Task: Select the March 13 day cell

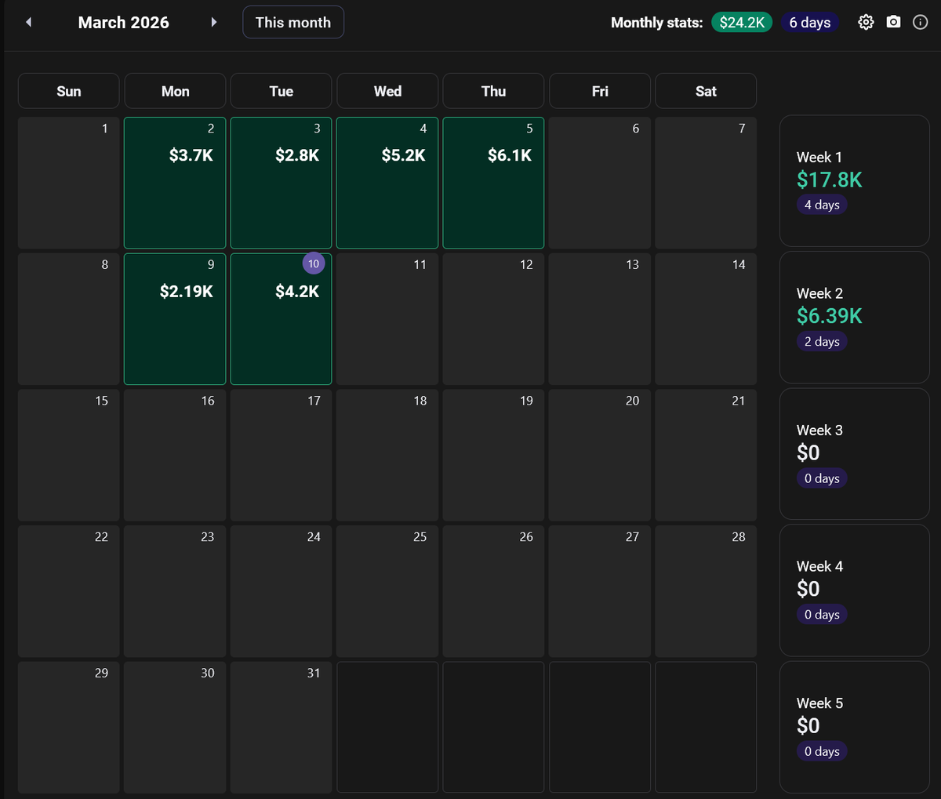Action: pyautogui.click(x=600, y=319)
